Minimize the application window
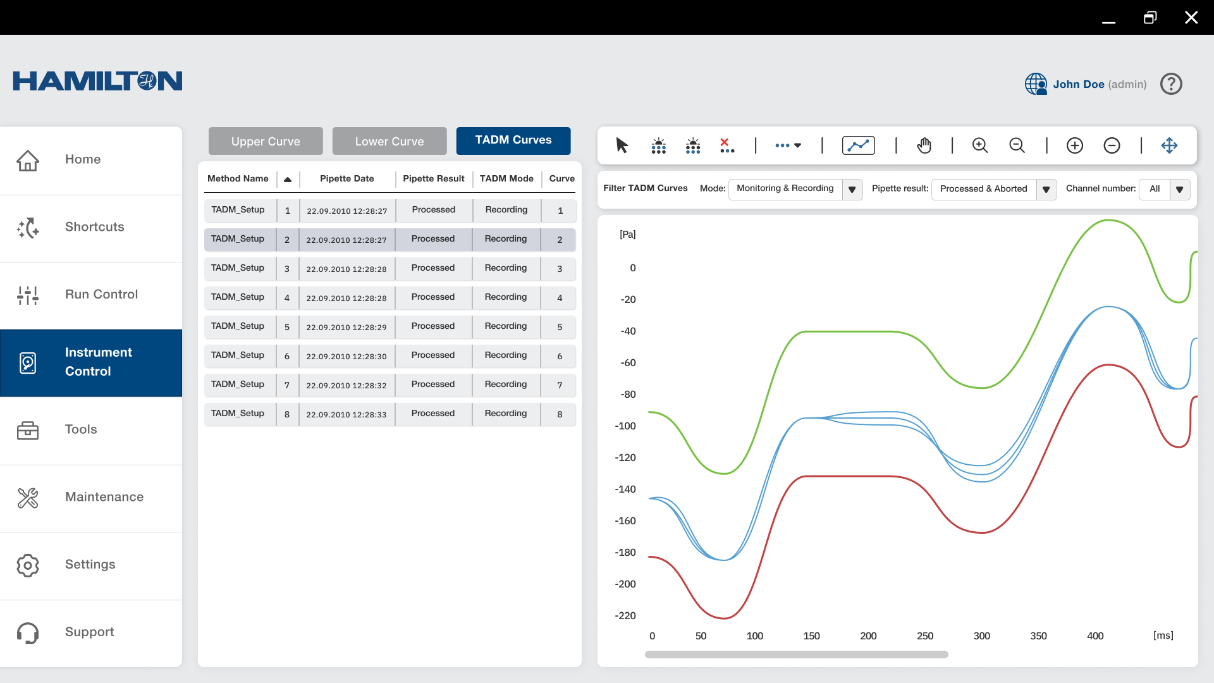The image size is (1214, 683). pyautogui.click(x=1109, y=22)
